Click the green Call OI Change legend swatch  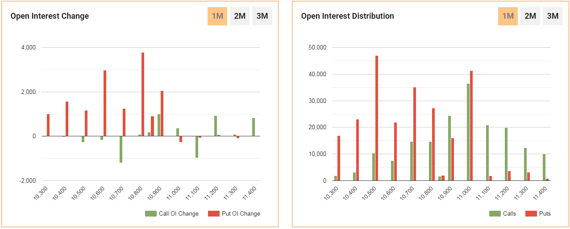pyautogui.click(x=151, y=214)
